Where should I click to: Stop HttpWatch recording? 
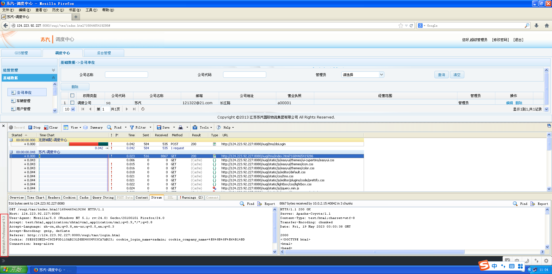point(34,127)
